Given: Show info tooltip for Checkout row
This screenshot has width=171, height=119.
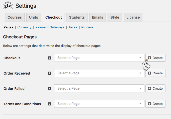Looking at the screenshot, I should [50, 58].
